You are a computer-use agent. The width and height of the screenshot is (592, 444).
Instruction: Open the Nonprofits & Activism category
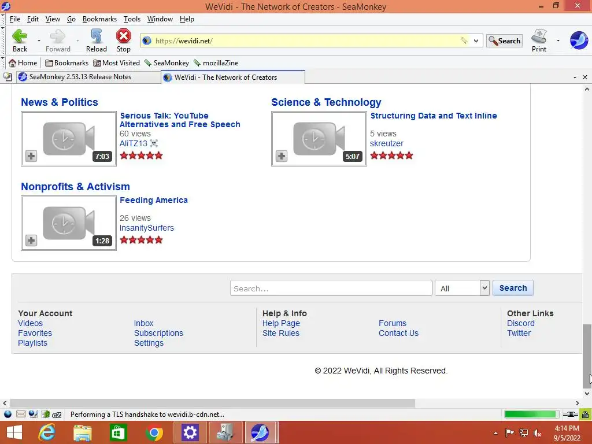coord(75,187)
